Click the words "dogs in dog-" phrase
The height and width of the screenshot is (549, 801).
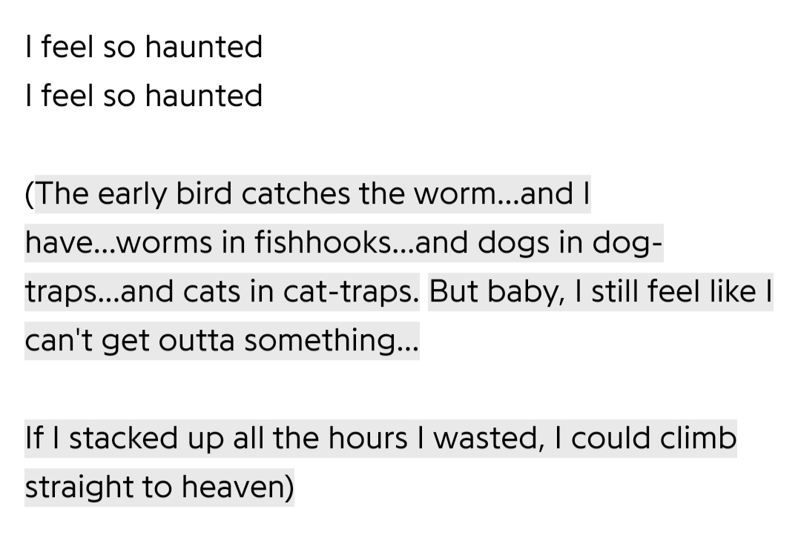point(570,243)
